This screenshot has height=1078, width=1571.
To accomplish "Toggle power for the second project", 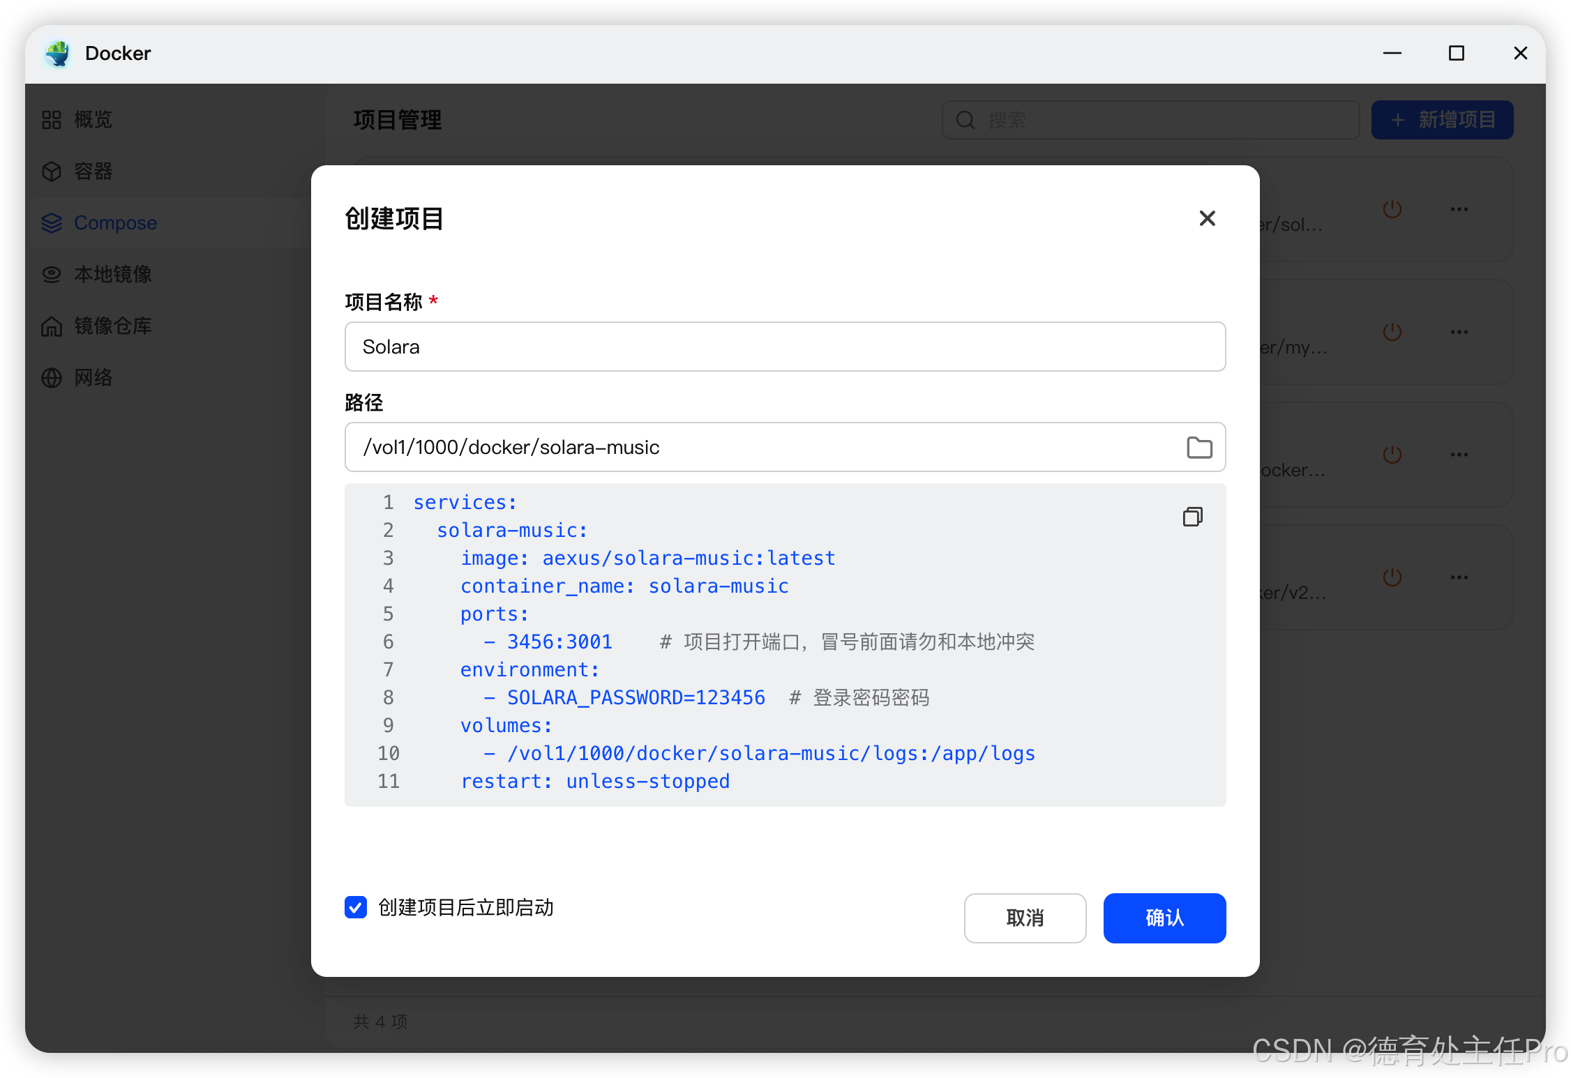I will tap(1392, 332).
